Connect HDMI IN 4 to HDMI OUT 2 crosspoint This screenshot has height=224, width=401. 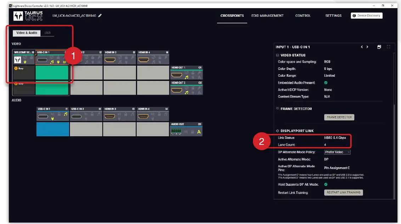(x=153, y=88)
